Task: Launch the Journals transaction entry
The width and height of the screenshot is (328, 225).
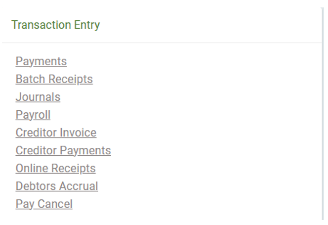Action: [x=38, y=97]
